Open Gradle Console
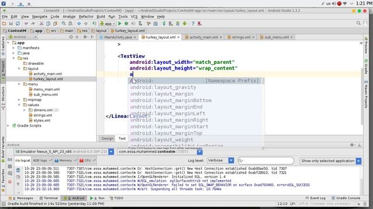 346,198
